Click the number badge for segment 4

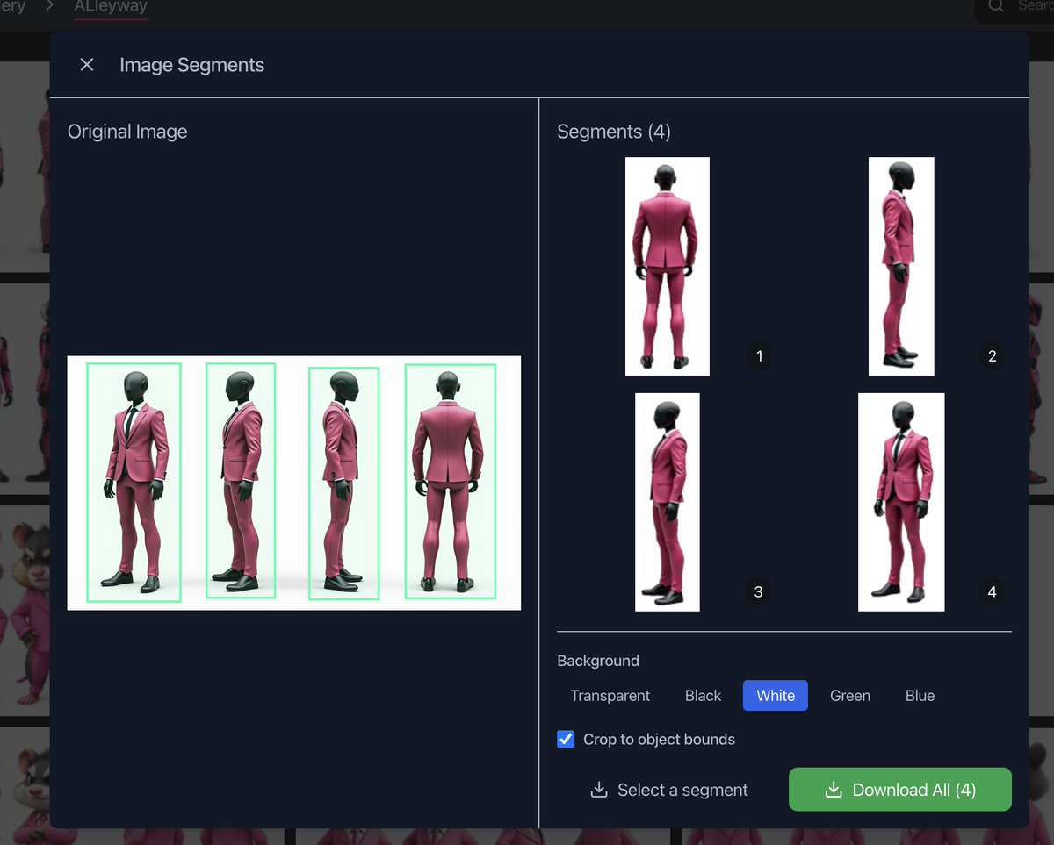[x=992, y=592]
